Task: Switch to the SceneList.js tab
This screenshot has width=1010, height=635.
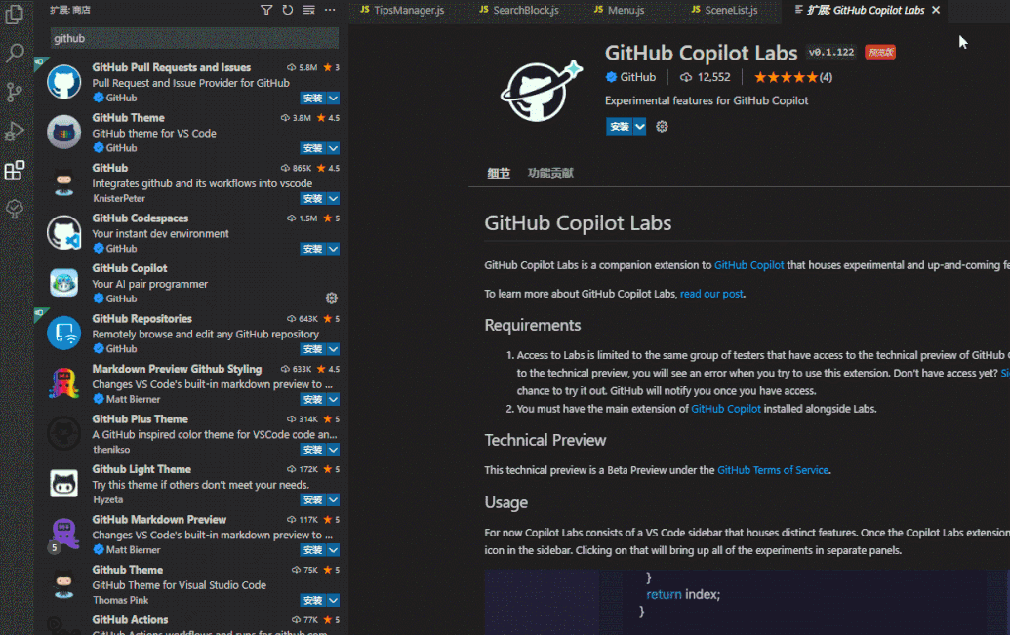Action: pyautogui.click(x=730, y=11)
